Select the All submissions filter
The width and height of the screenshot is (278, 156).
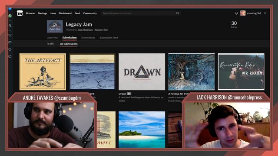(69, 44)
